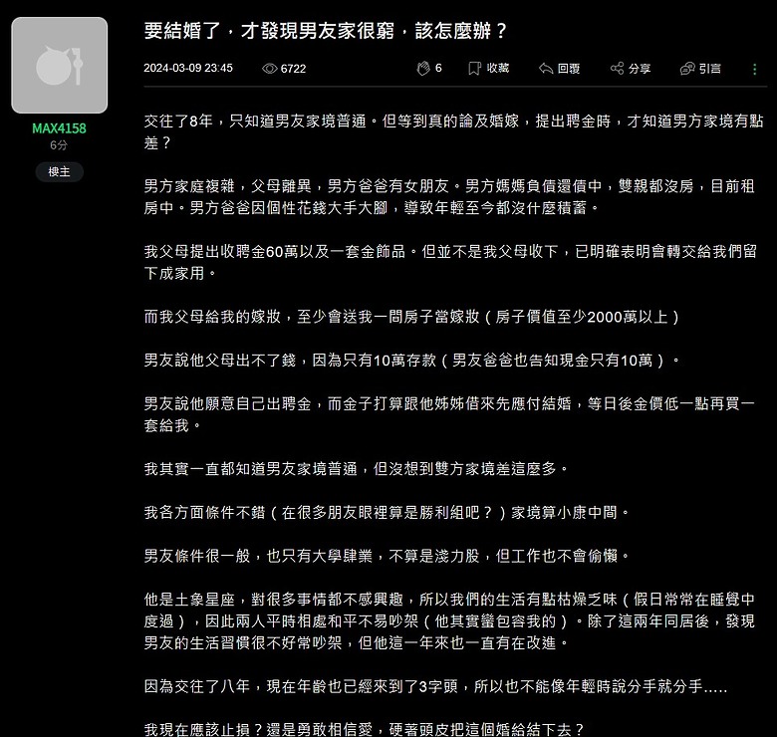Click the quote bubbles icon

click(x=687, y=69)
